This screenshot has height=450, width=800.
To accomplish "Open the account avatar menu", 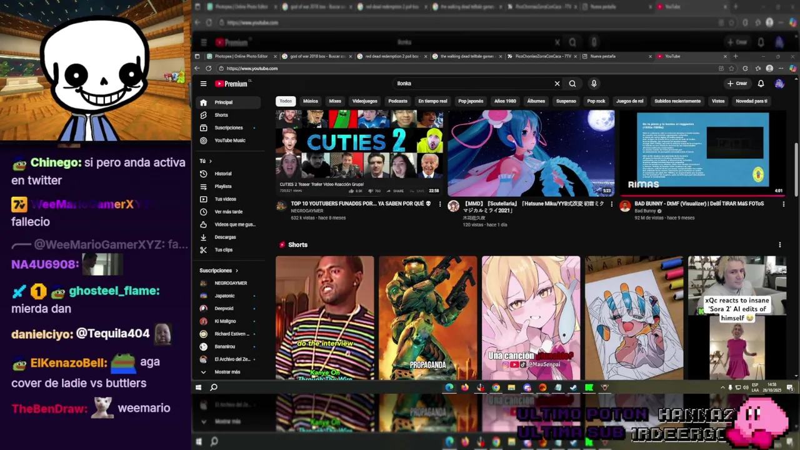I will tap(779, 84).
